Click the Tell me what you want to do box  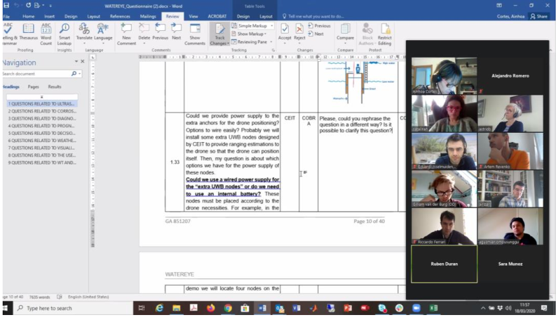point(313,16)
